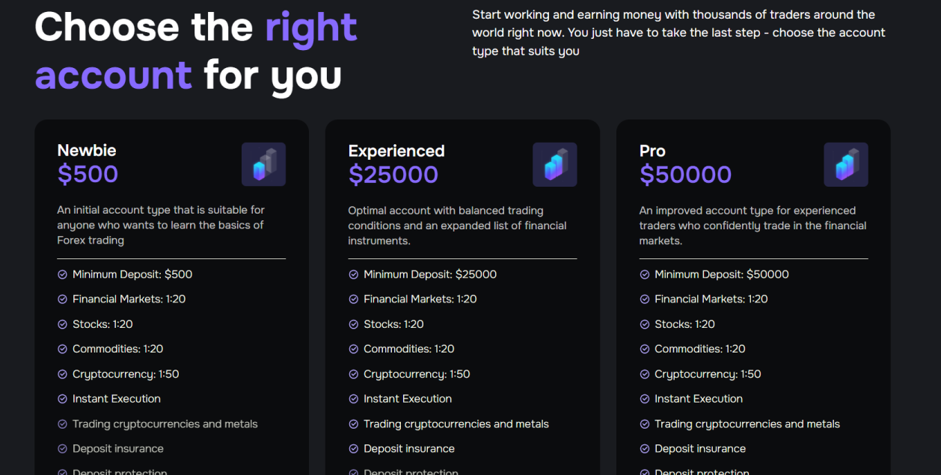Click check icon beside Newbie Minimum Deposit: $500
The width and height of the screenshot is (941, 475).
coord(63,275)
